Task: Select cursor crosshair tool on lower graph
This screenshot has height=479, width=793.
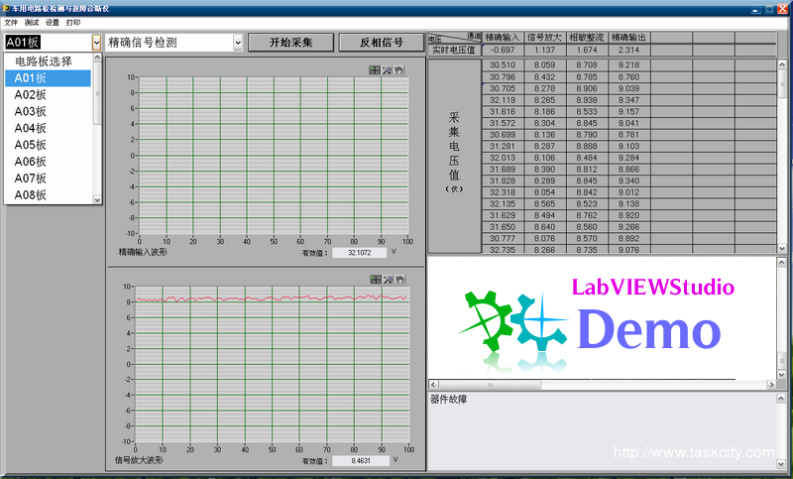Action: [x=375, y=280]
